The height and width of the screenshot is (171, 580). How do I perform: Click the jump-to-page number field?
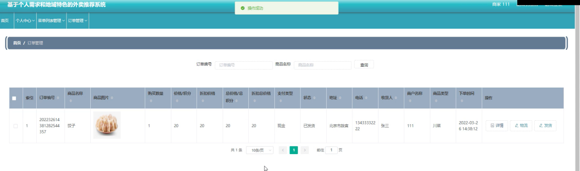(331, 150)
